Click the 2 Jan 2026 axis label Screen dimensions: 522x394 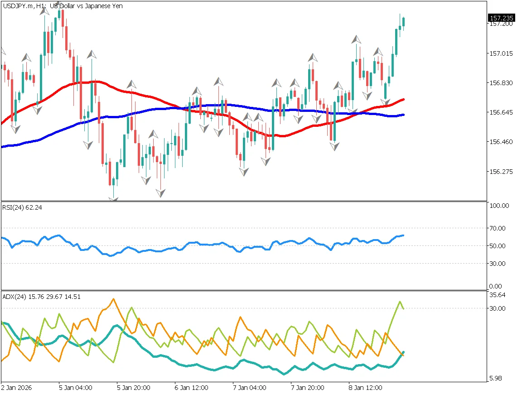[16, 388]
